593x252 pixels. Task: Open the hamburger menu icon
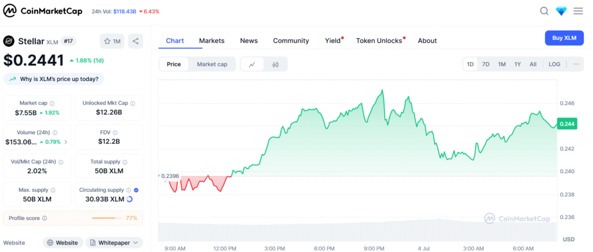pyautogui.click(x=578, y=11)
